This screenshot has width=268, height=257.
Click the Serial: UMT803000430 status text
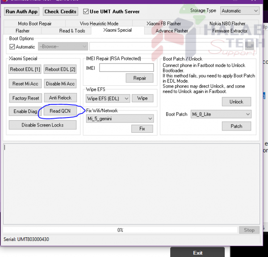point(26,239)
